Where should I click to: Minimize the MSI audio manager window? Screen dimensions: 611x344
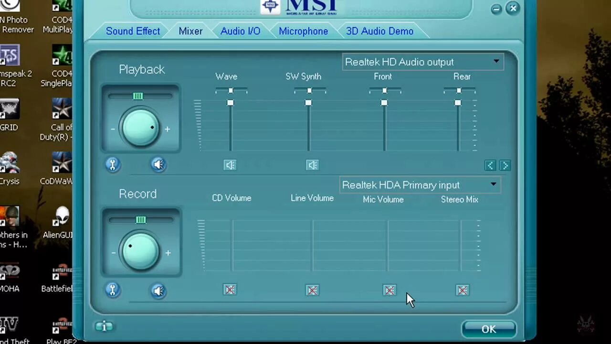click(496, 9)
